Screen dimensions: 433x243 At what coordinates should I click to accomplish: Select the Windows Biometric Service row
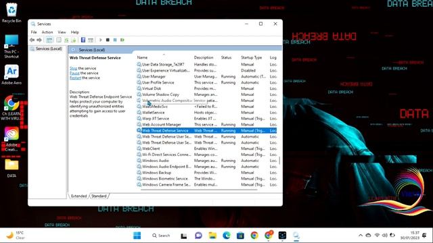tap(206, 178)
